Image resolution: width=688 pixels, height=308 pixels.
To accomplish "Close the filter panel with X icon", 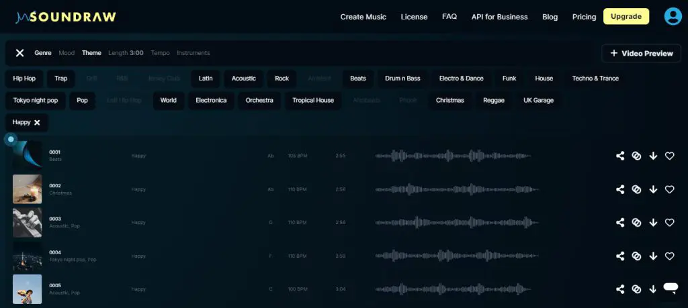I will 20,53.
